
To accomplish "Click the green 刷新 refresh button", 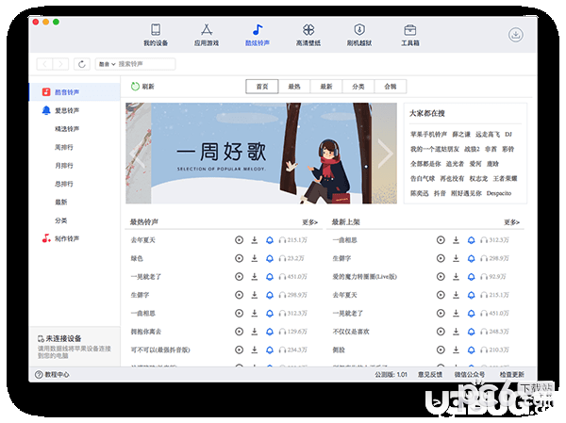I will tap(142, 87).
